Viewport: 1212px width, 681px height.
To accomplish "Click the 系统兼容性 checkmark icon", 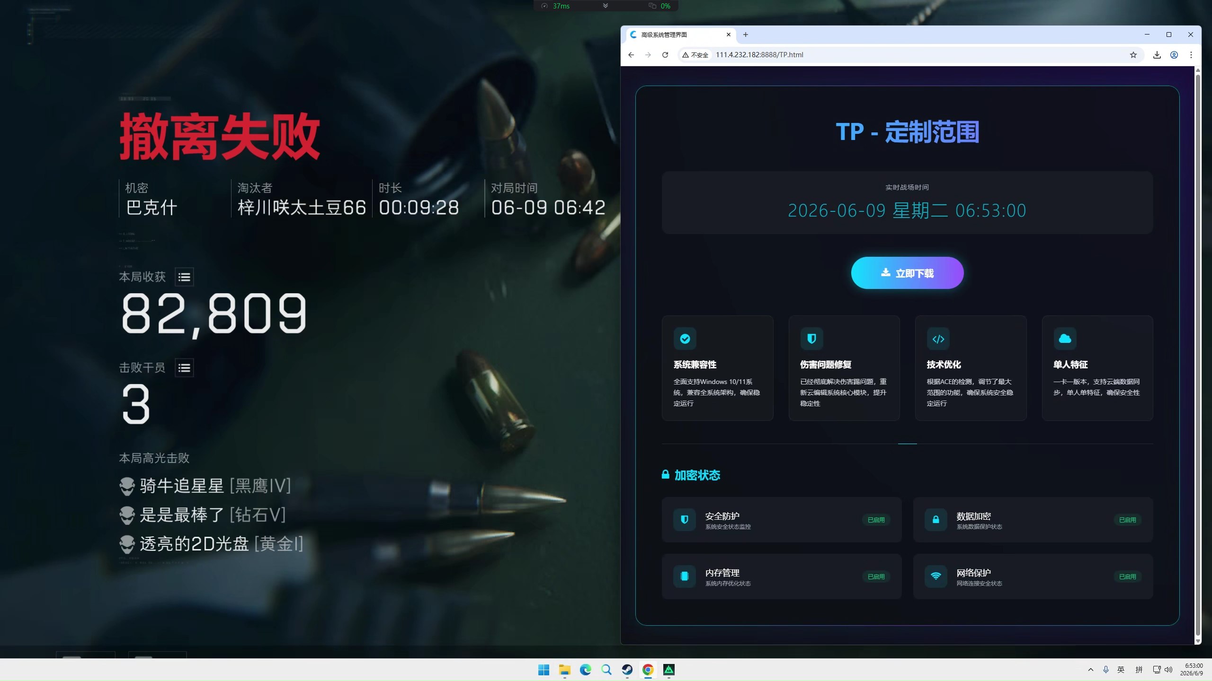I will pos(685,339).
